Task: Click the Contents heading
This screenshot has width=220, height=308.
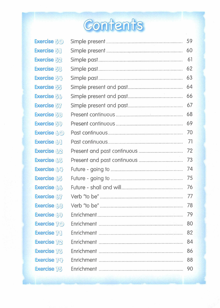Action: pos(113,25)
